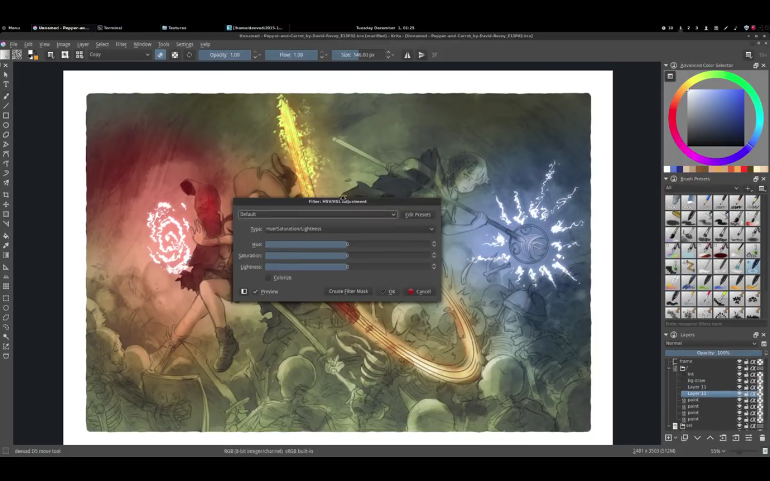Pick the Color Picker eyedropper tool

6,245
